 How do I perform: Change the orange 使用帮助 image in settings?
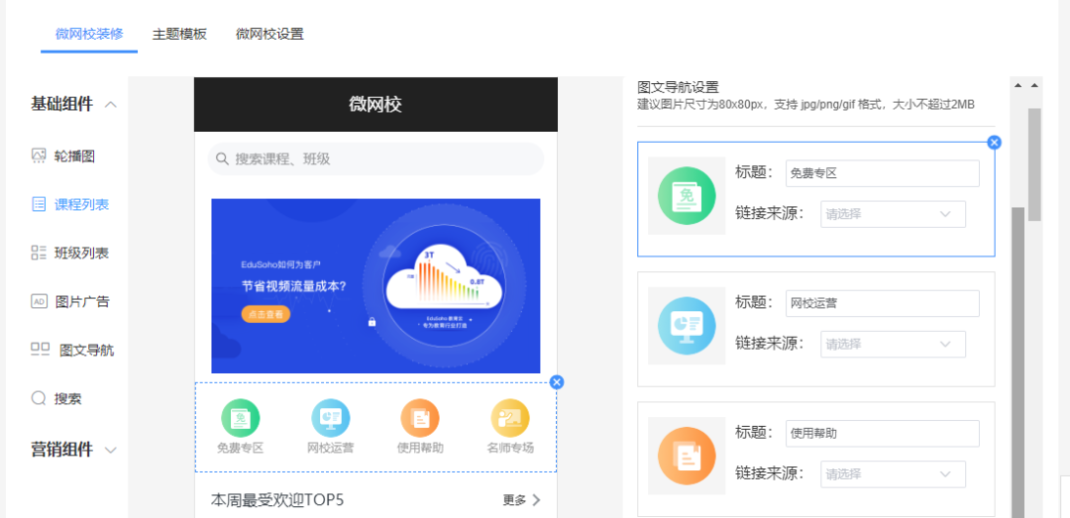[x=687, y=456]
